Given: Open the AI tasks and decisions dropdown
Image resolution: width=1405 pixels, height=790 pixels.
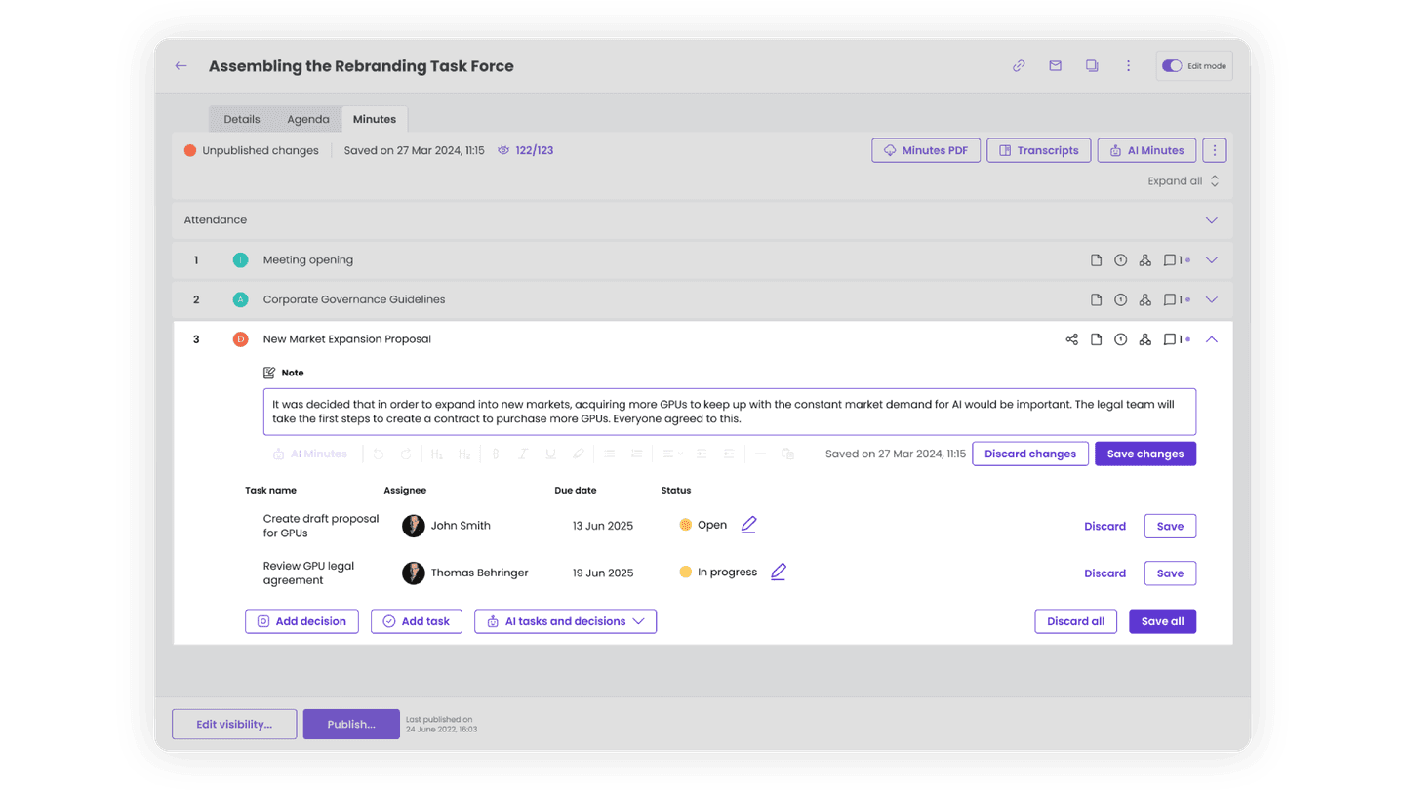Looking at the screenshot, I should (x=565, y=621).
